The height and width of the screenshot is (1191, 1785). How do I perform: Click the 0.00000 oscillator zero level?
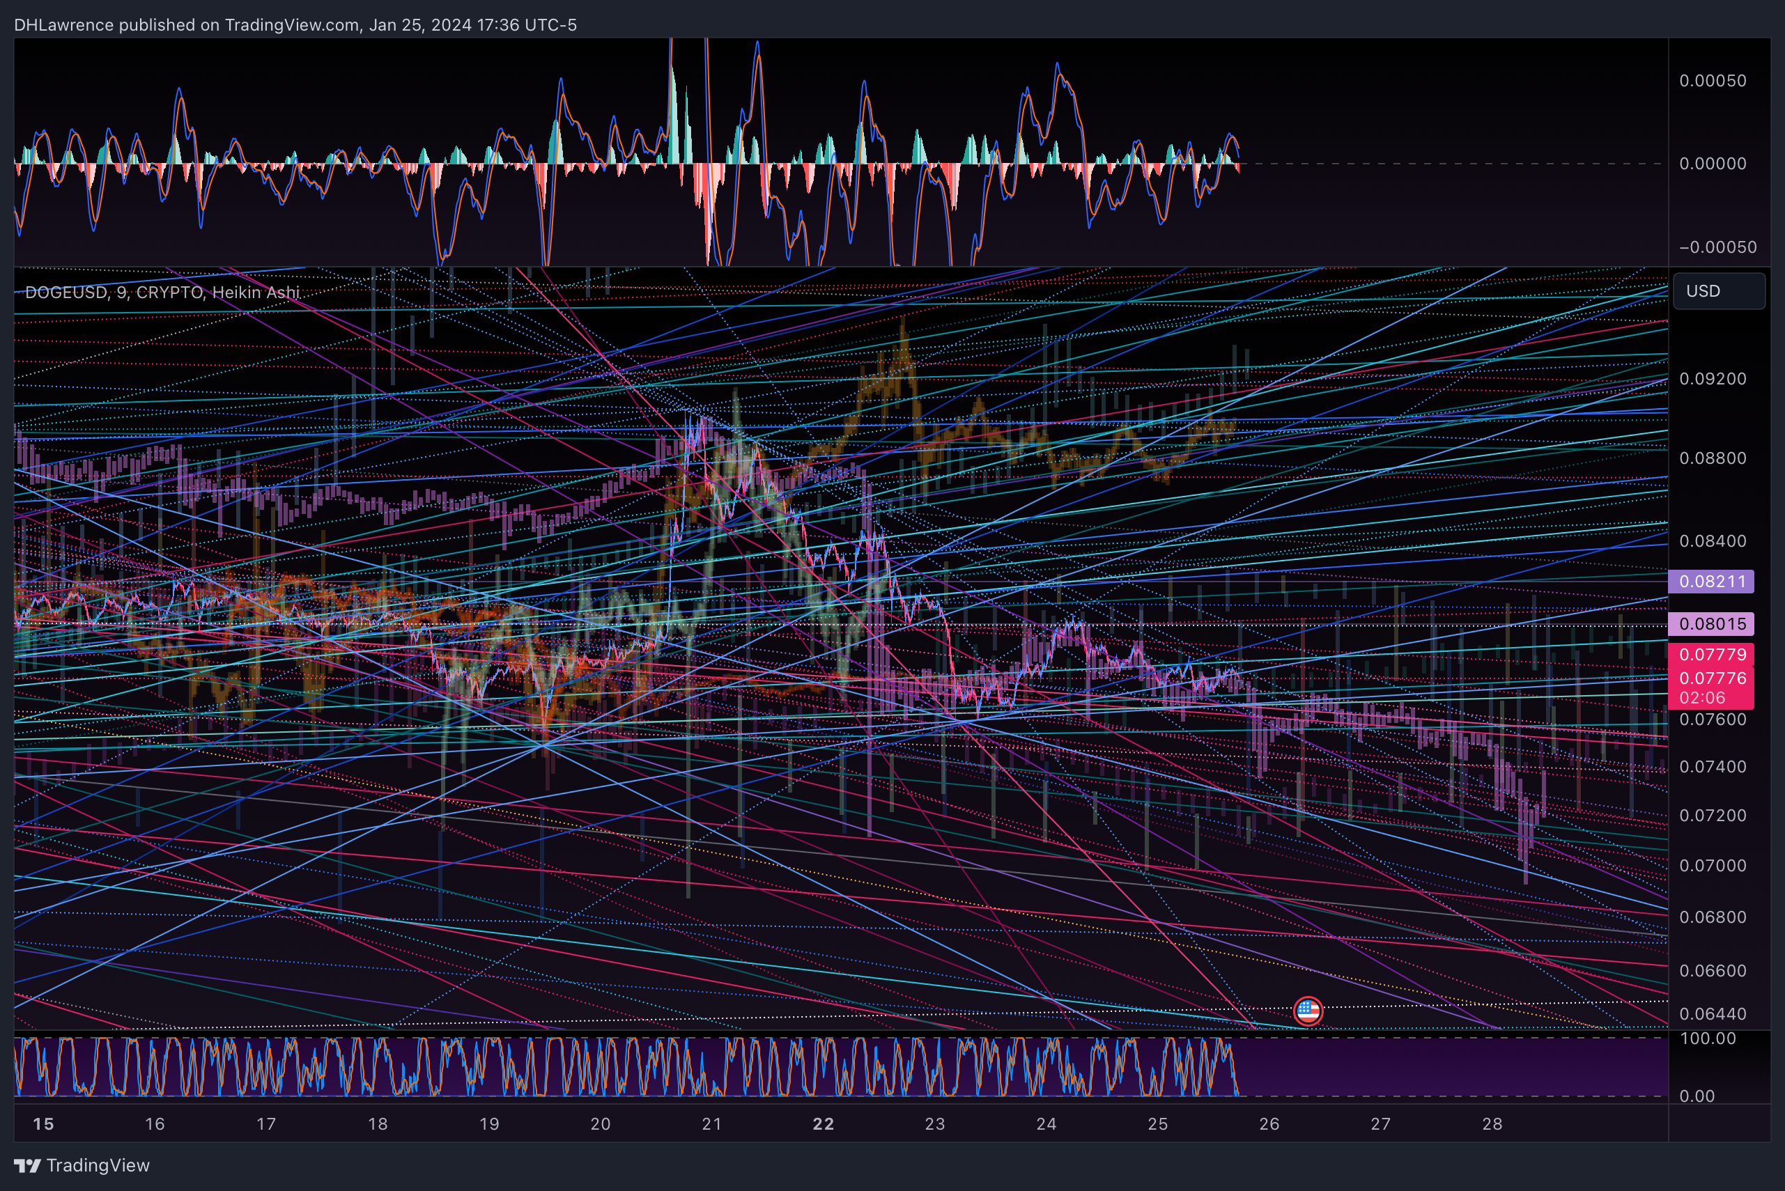[1713, 163]
